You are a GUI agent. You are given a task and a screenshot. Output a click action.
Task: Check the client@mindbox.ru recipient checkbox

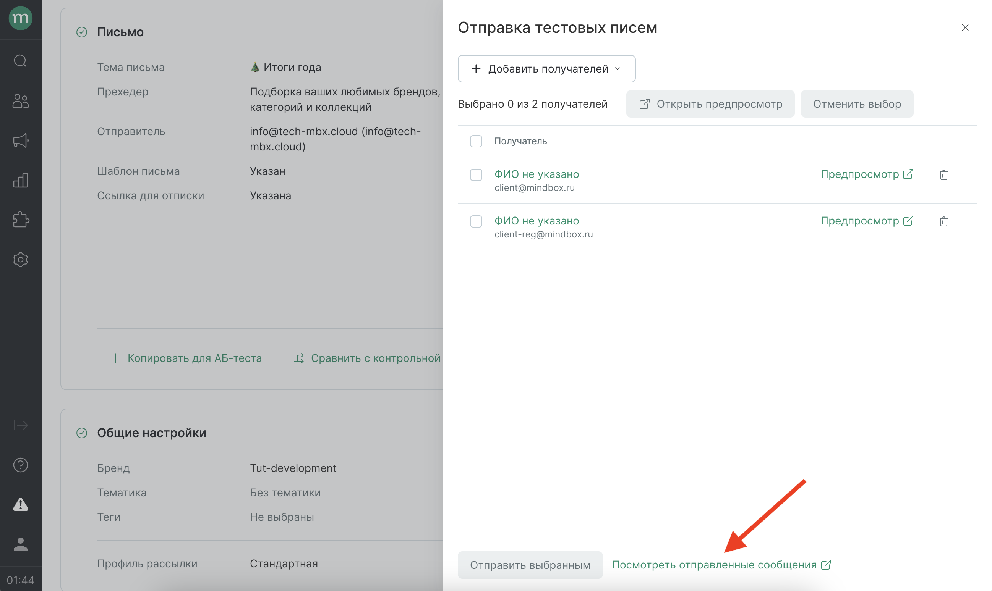(x=476, y=175)
